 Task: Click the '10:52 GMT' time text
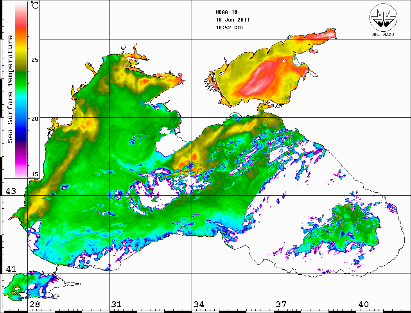(229, 27)
